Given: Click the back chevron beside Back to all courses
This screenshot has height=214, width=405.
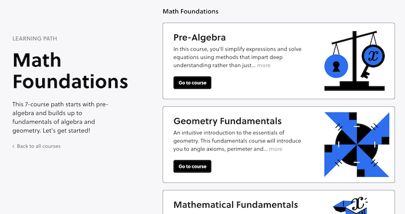Looking at the screenshot, I should 13,147.
